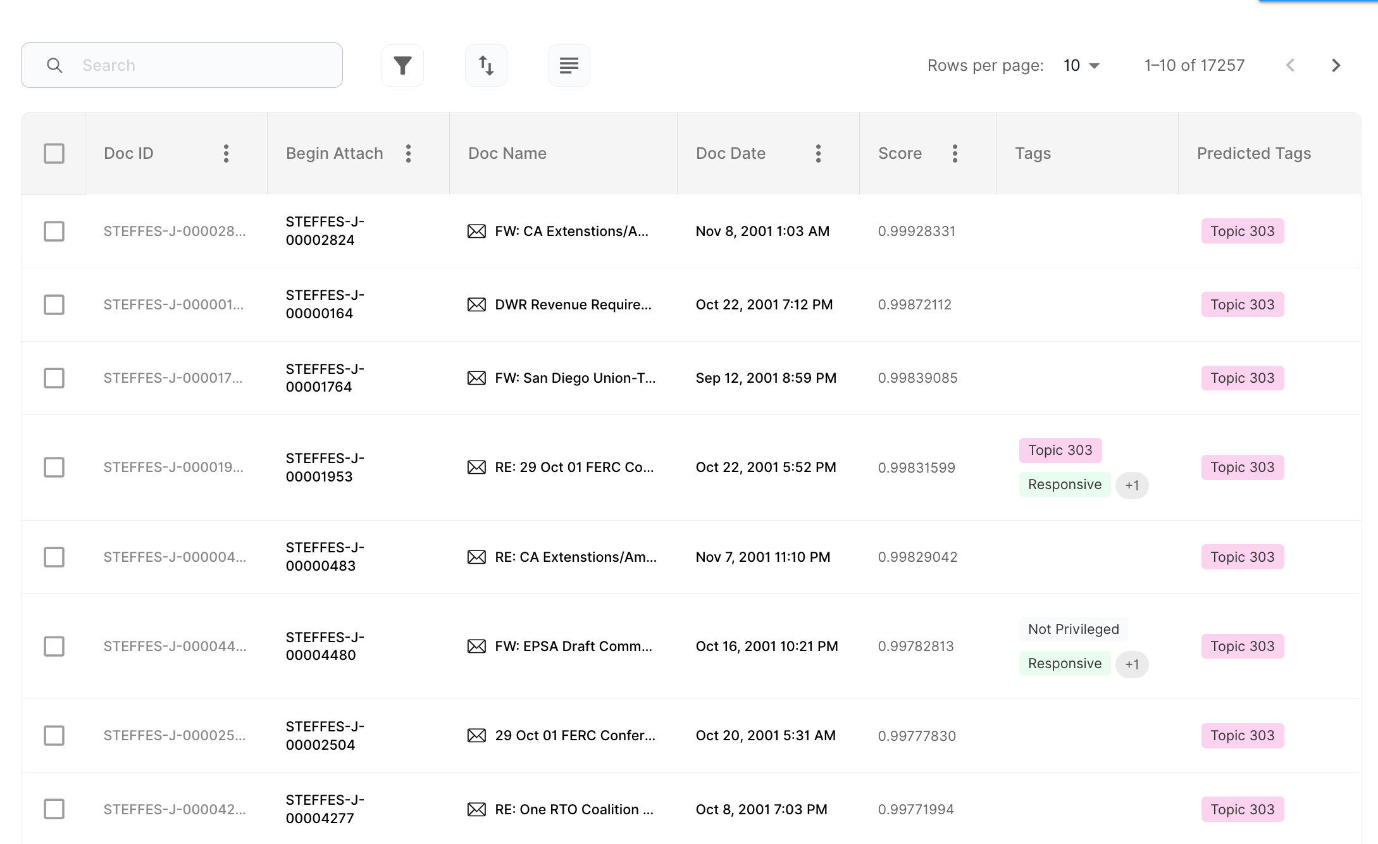This screenshot has height=844, width=1378.
Task: Click into the Search field
Action: pyautogui.click(x=182, y=65)
